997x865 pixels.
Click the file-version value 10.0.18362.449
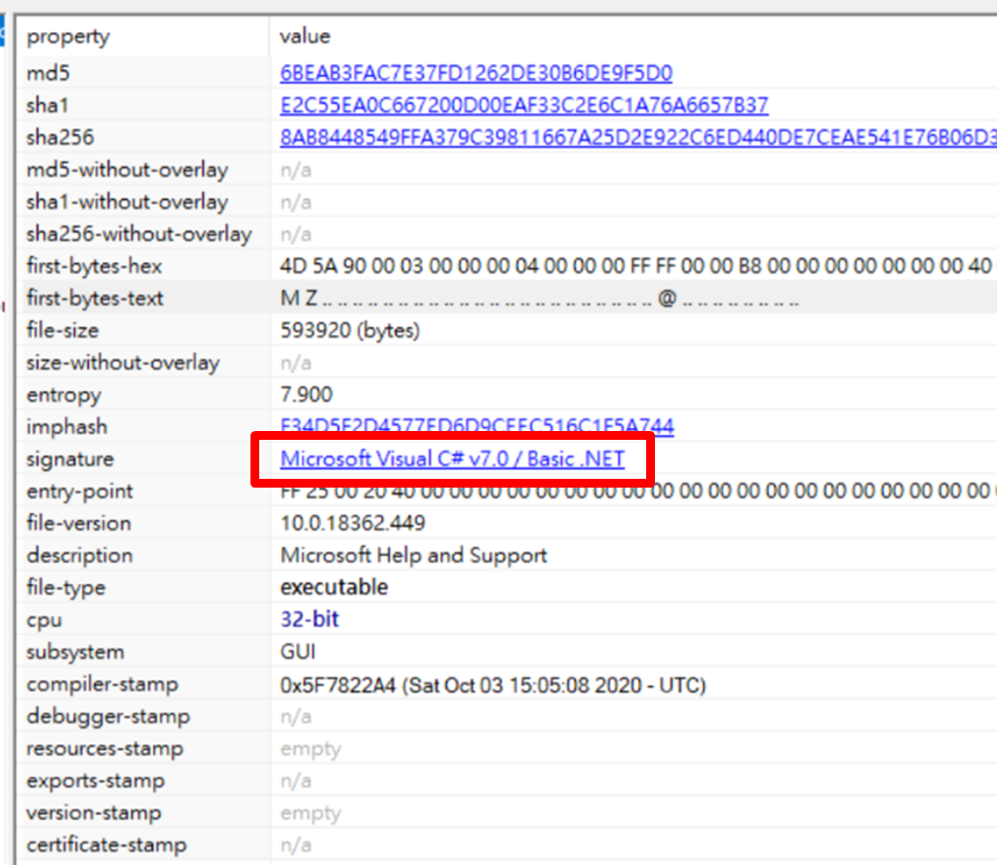pos(353,524)
